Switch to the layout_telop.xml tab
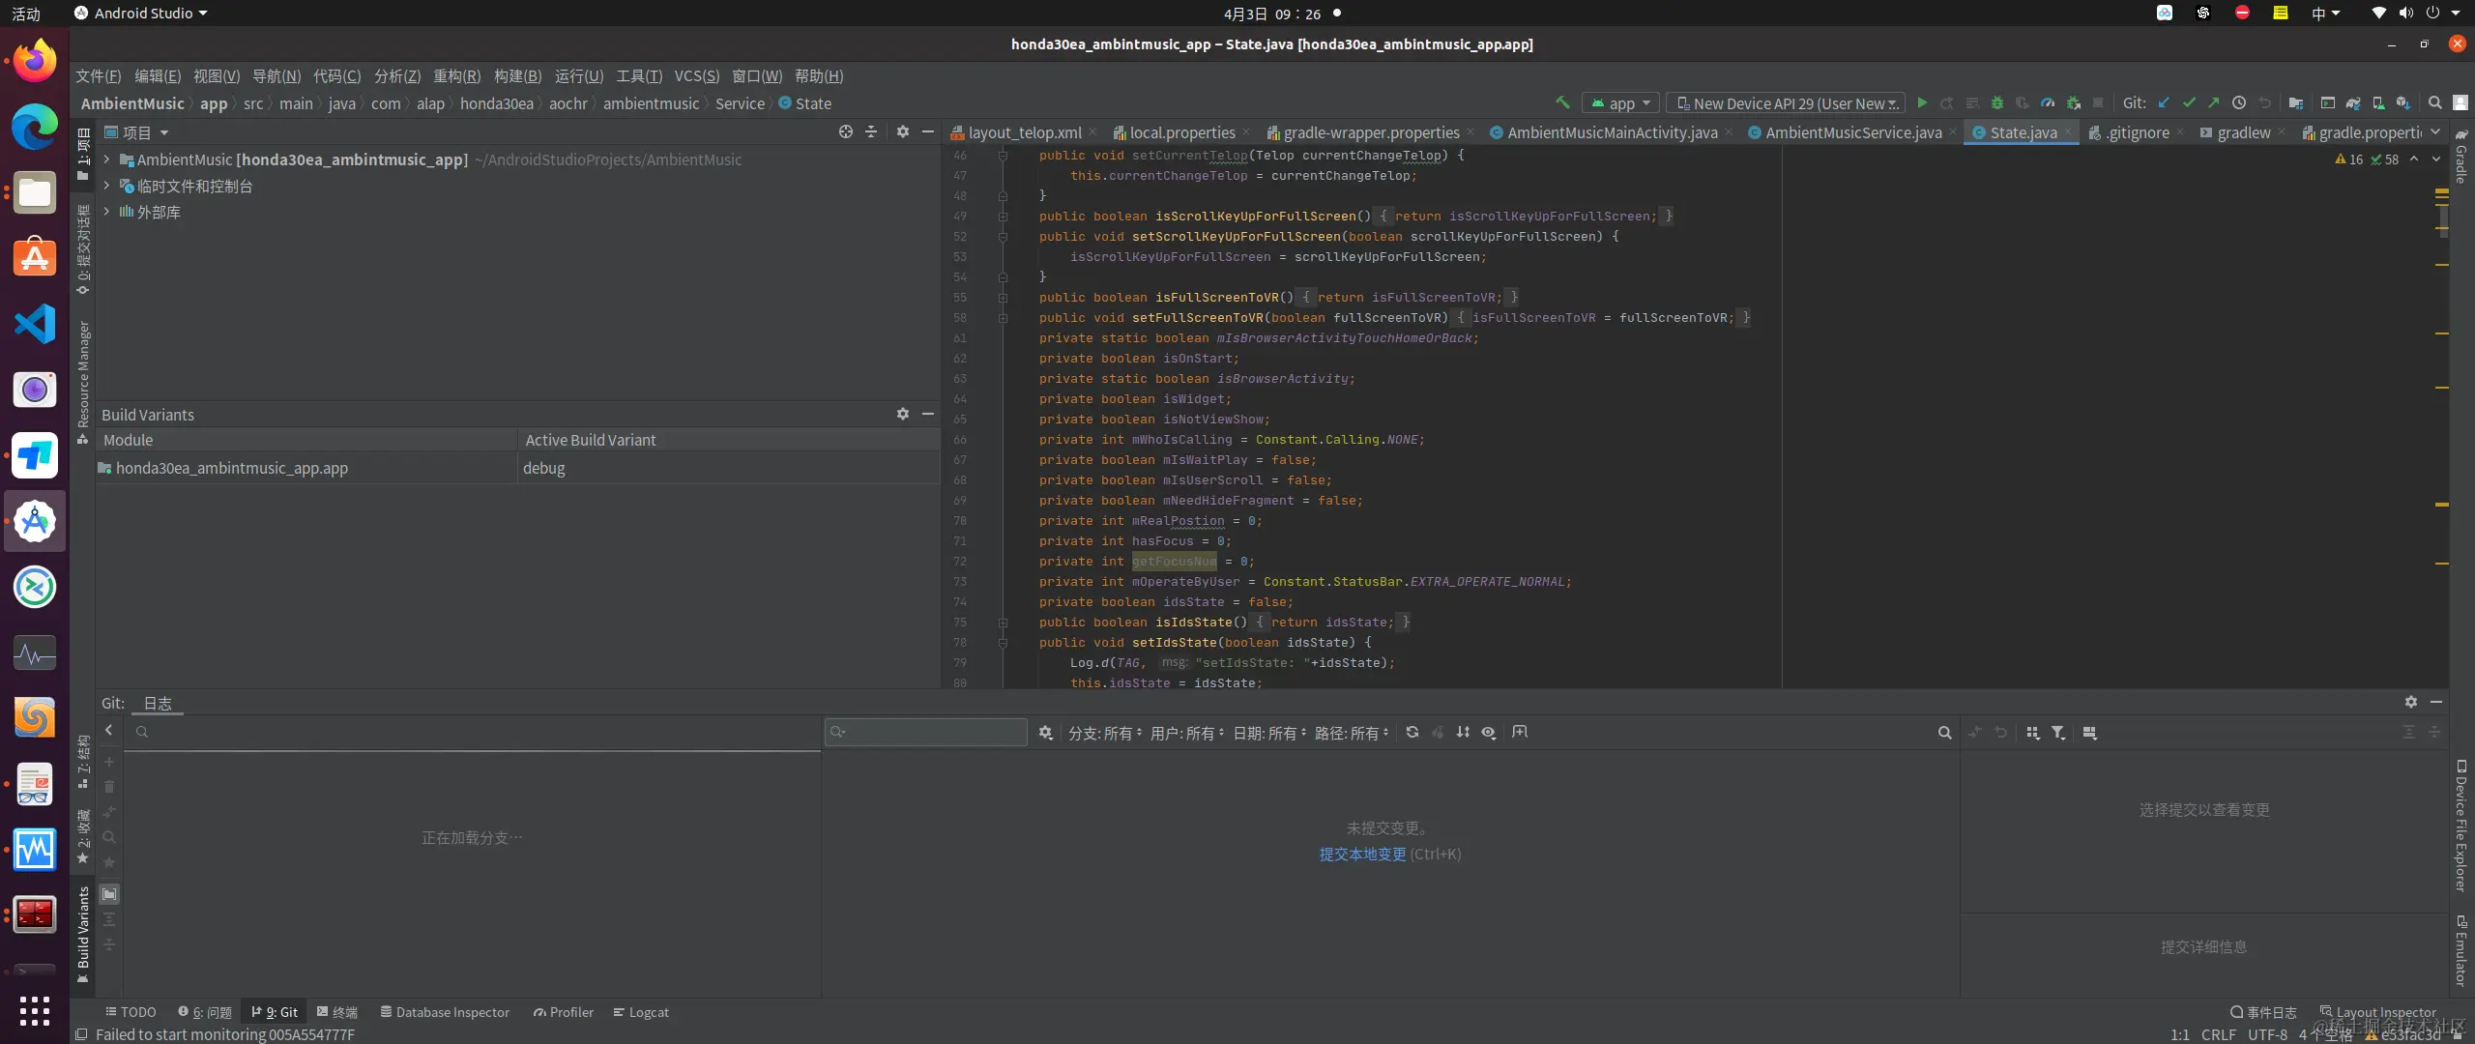 [1024, 132]
